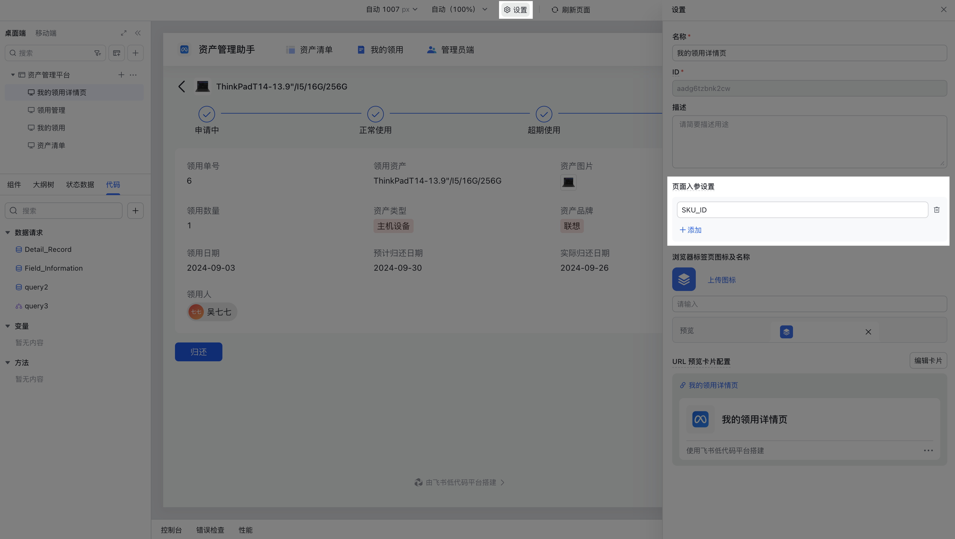This screenshot has width=955, height=539.
Task: Delete the SKU_ID page parameter
Action: coord(936,210)
